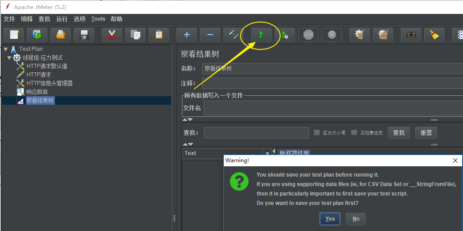
Task: Click No in the Warning dialog
Action: coord(356,219)
